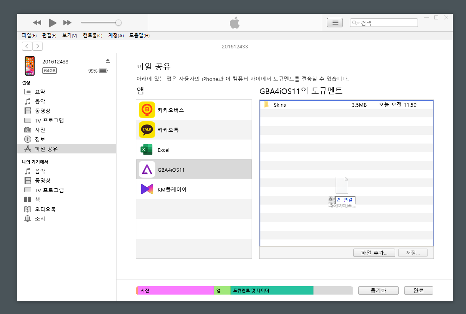Open 오디오북 in the sidebar
Image resolution: width=466 pixels, height=314 pixels.
(x=67, y=209)
